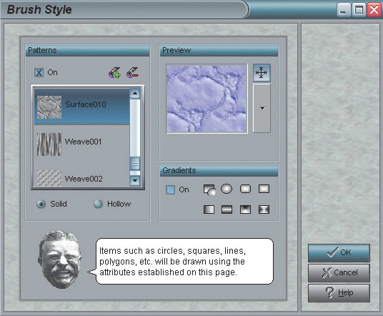The image size is (383, 316).
Task: Click the move preview crosshair icon
Action: click(x=262, y=73)
